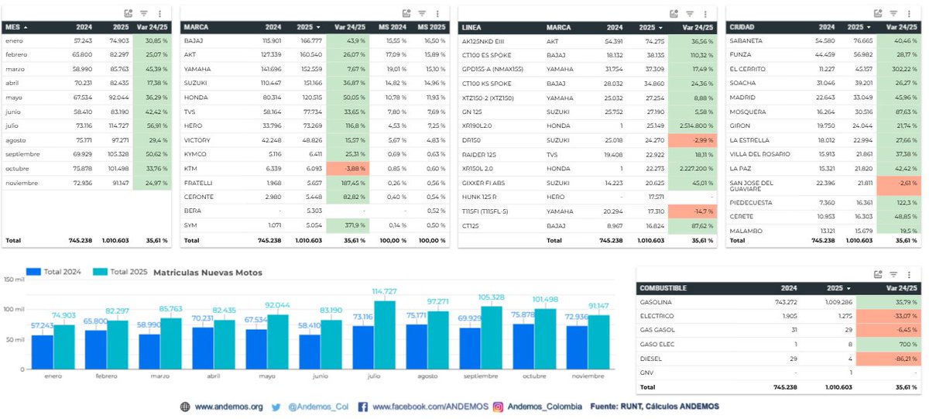Sort LINEA table by LINEA column header
The image size is (929, 419).
coord(471,27)
